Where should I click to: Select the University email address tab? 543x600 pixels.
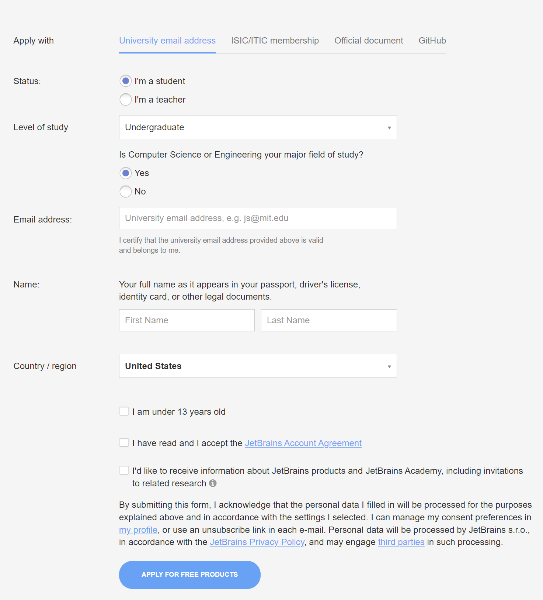tap(167, 41)
